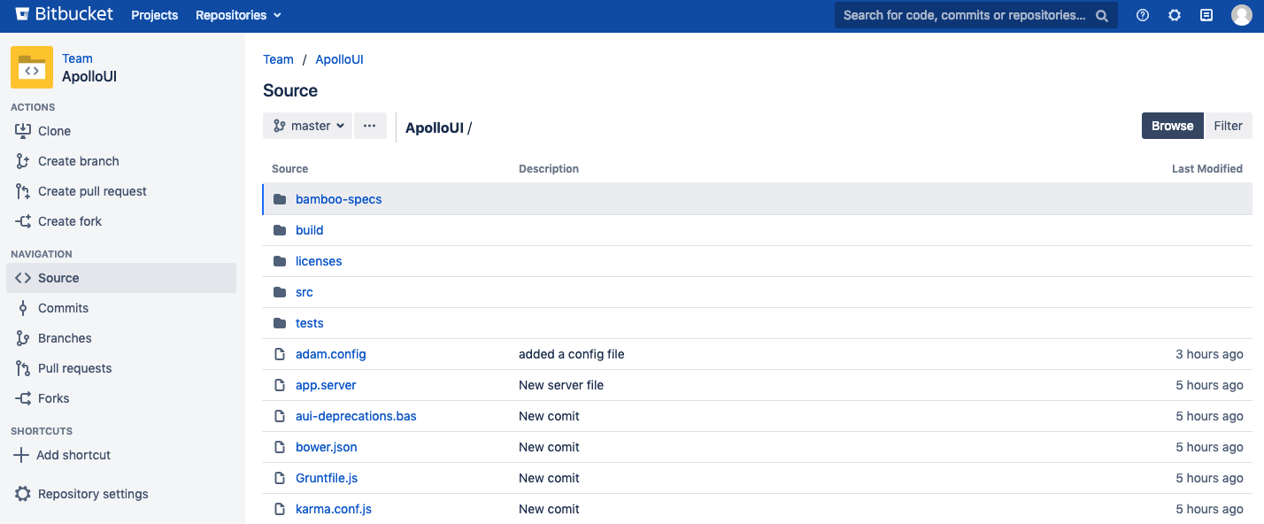This screenshot has width=1264, height=524.
Task: Click the ApolloUI repository avatar icon
Action: coord(32,67)
